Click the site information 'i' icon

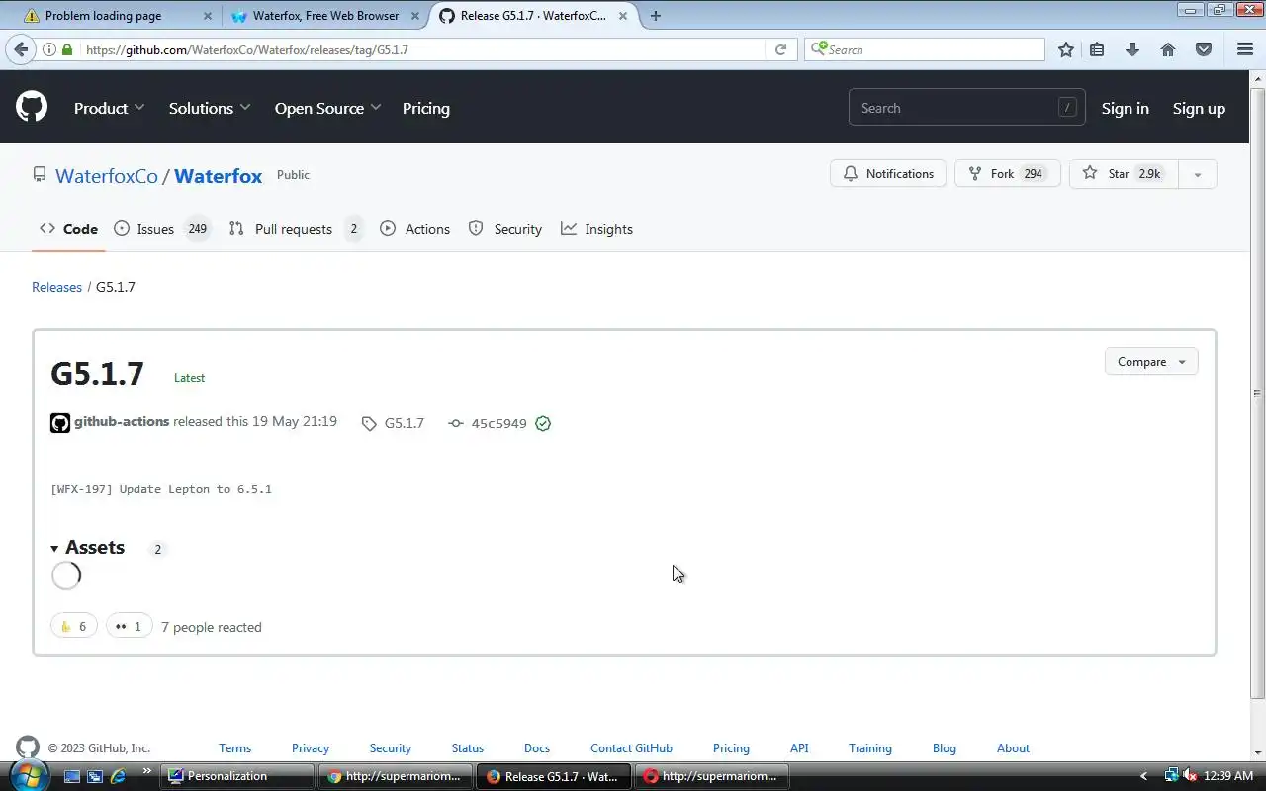coord(48,49)
